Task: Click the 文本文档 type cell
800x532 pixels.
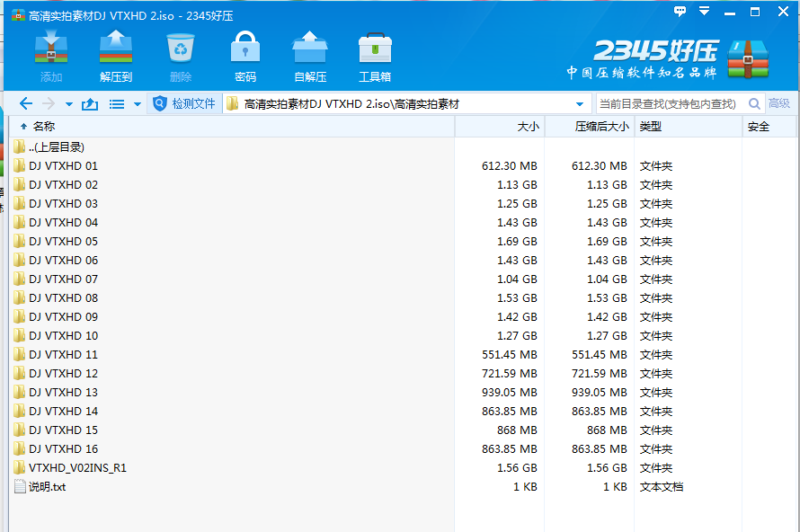Action: [x=662, y=486]
